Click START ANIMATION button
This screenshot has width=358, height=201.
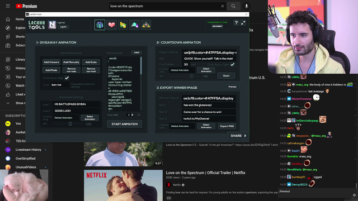tap(124, 124)
